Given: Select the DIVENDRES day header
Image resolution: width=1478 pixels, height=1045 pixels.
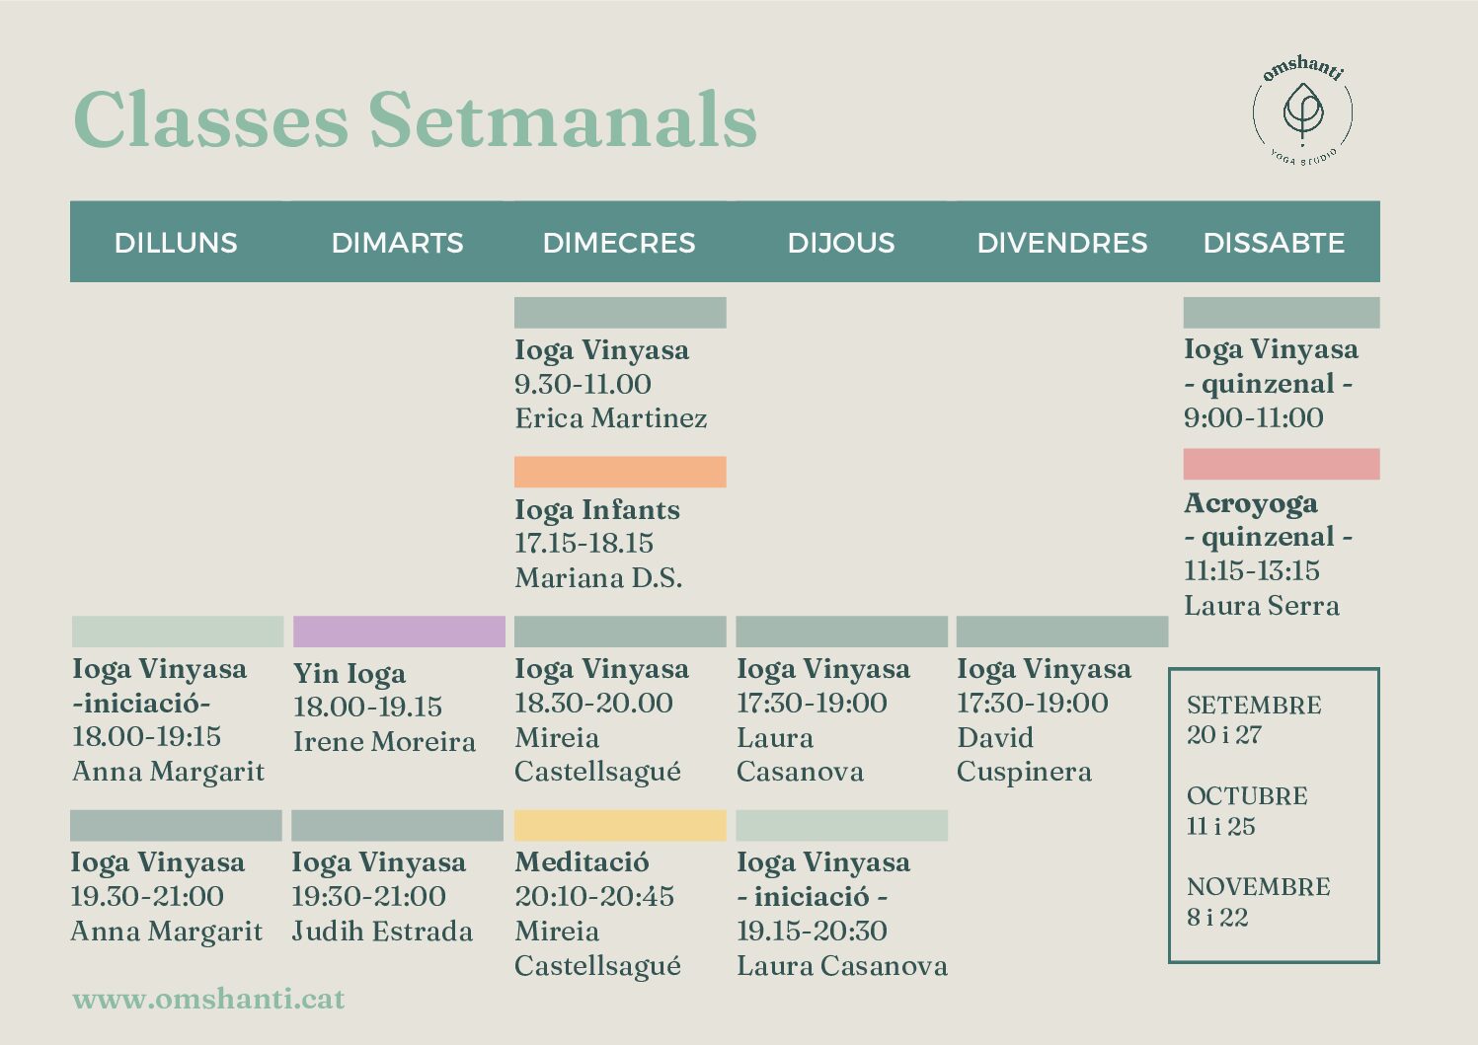Looking at the screenshot, I should point(1061,243).
